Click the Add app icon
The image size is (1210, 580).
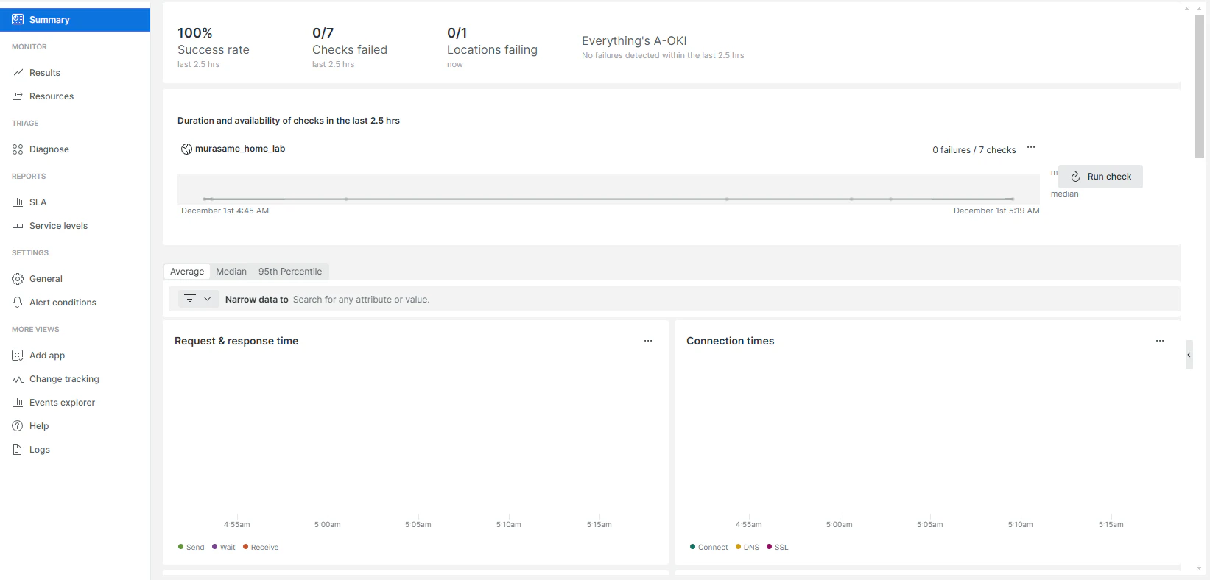(18, 356)
